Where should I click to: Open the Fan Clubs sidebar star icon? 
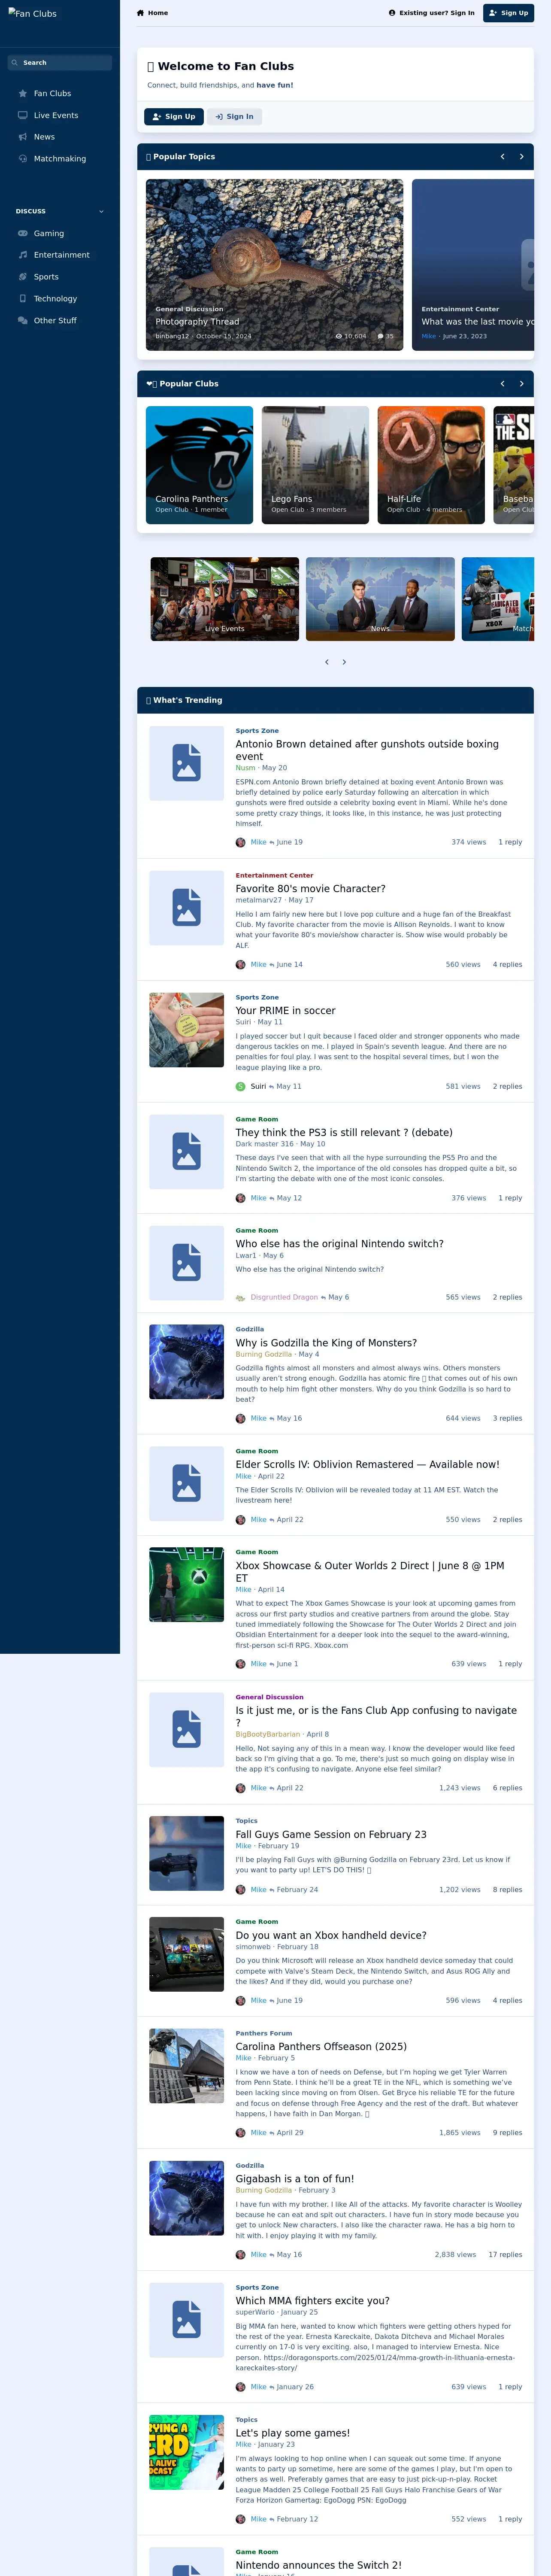click(23, 94)
